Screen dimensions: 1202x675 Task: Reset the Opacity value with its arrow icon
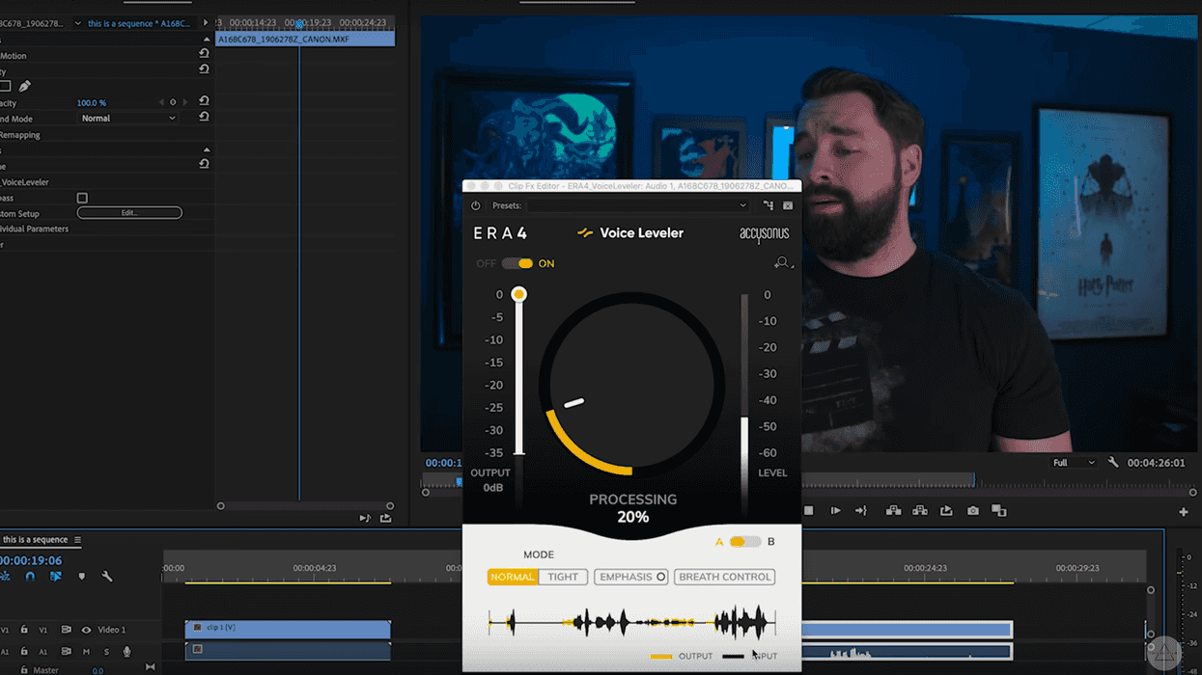[x=204, y=101]
